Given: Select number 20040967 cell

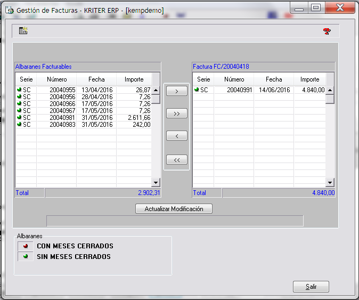Looking at the screenshot, I should (x=56, y=111).
